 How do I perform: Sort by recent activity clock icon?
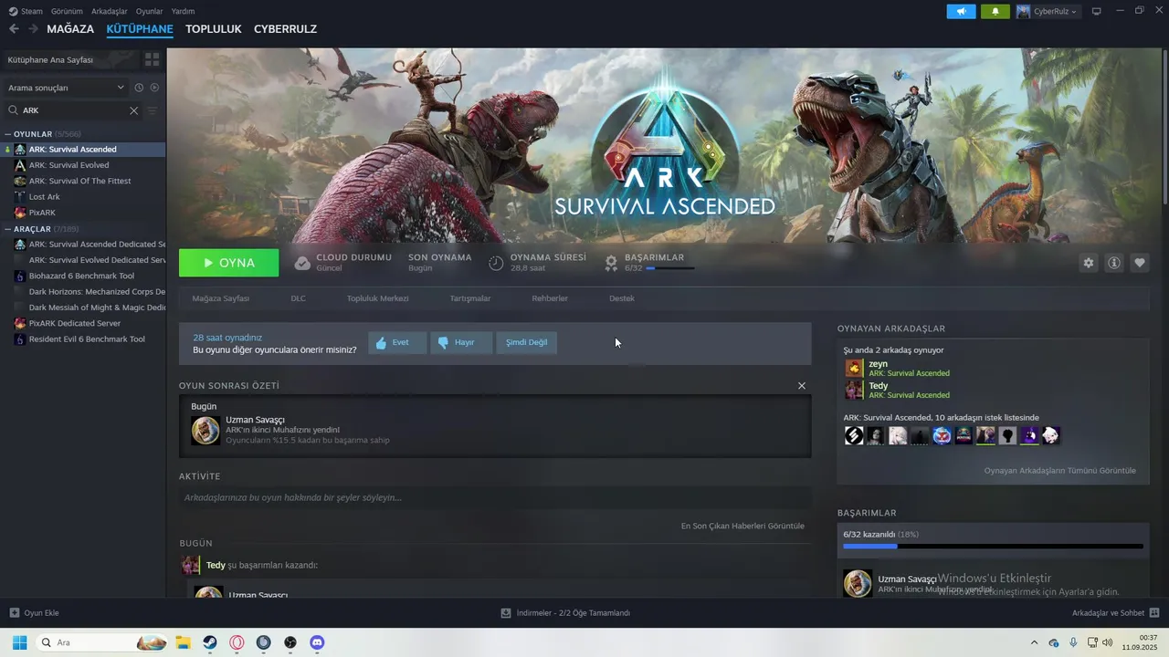139,88
